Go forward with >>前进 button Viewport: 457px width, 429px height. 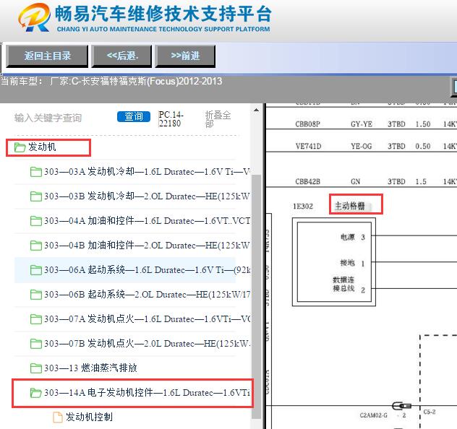[x=185, y=56]
